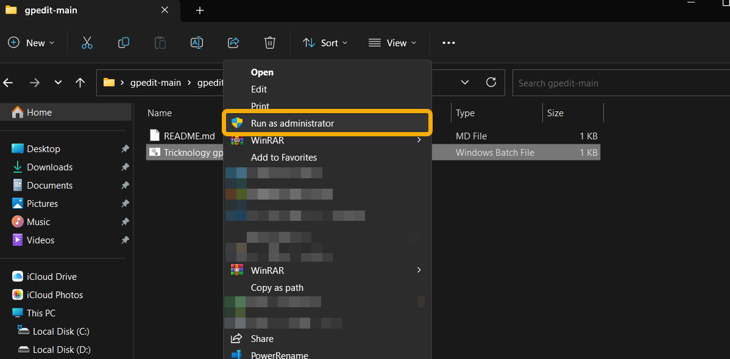Image resolution: width=730 pixels, height=359 pixels.
Task: Open the address bar history chevron
Action: (465, 82)
